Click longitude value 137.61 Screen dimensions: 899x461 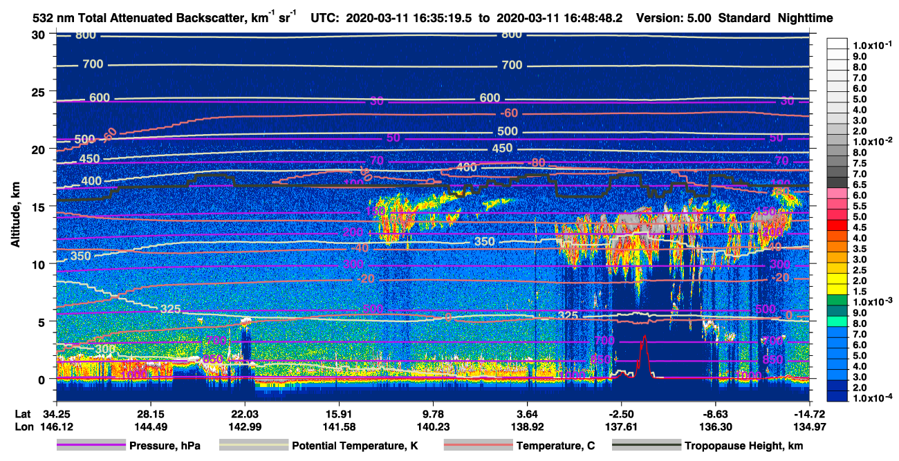[621, 426]
